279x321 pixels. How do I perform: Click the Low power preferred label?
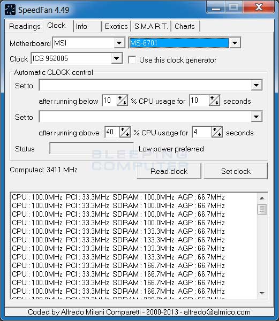coord(171,149)
